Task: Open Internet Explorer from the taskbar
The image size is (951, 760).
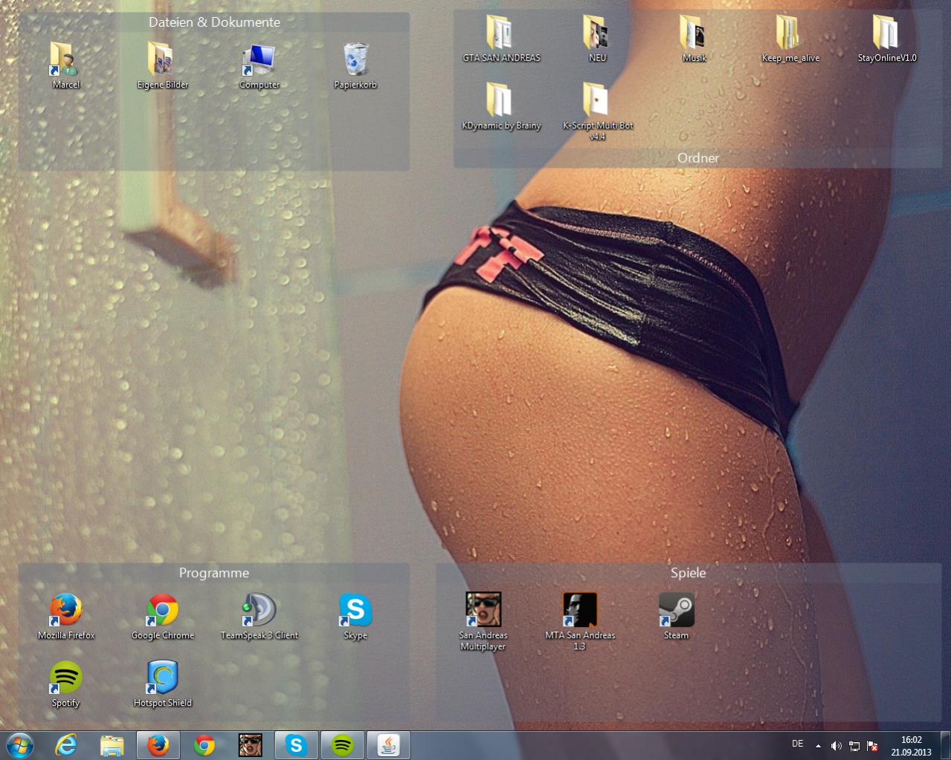Action: click(x=66, y=745)
